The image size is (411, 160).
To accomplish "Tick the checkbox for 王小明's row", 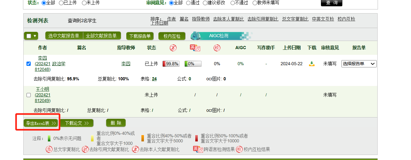I will pos(29,95).
